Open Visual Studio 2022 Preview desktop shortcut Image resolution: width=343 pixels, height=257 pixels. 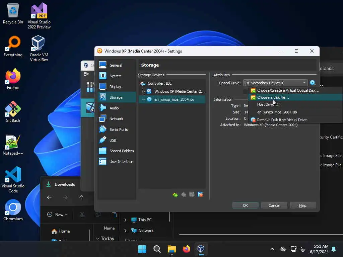point(39,16)
